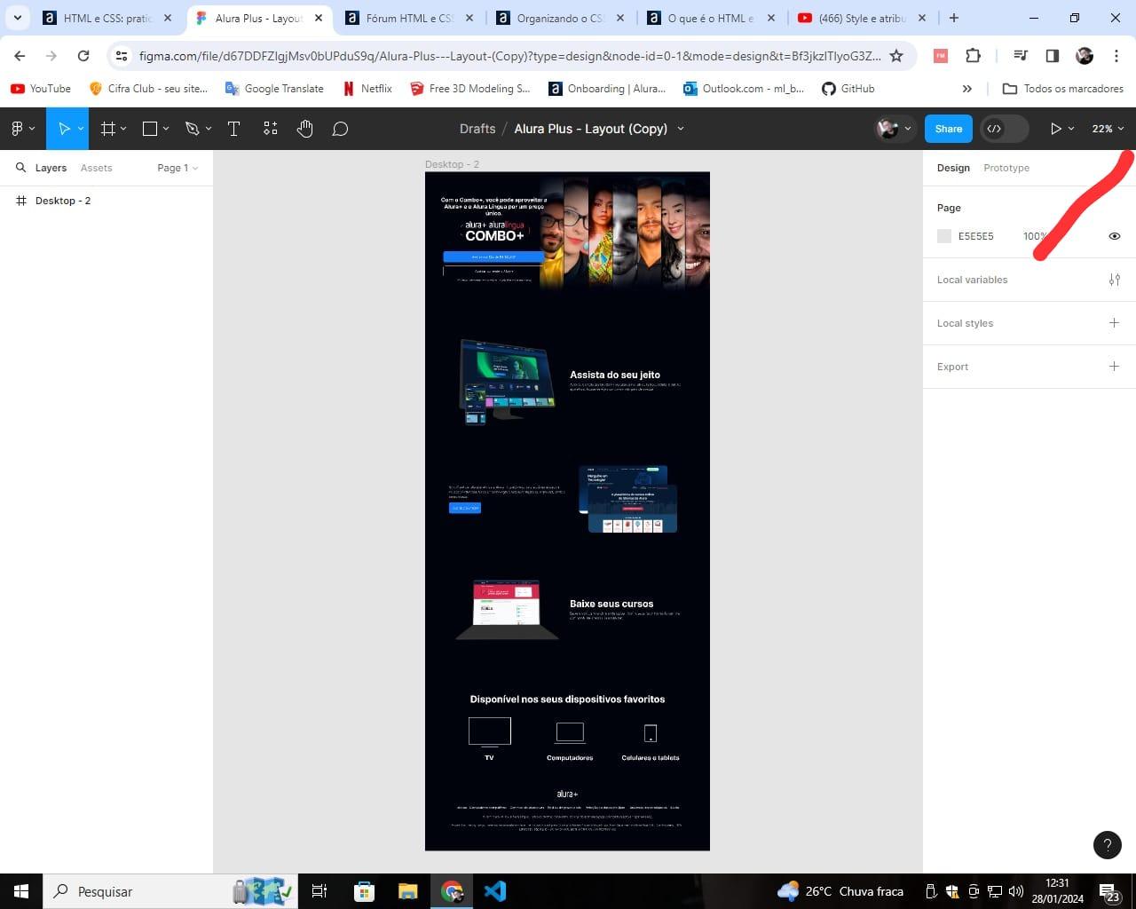The width and height of the screenshot is (1136, 909).
Task: Go back in browser history
Action: point(20,55)
